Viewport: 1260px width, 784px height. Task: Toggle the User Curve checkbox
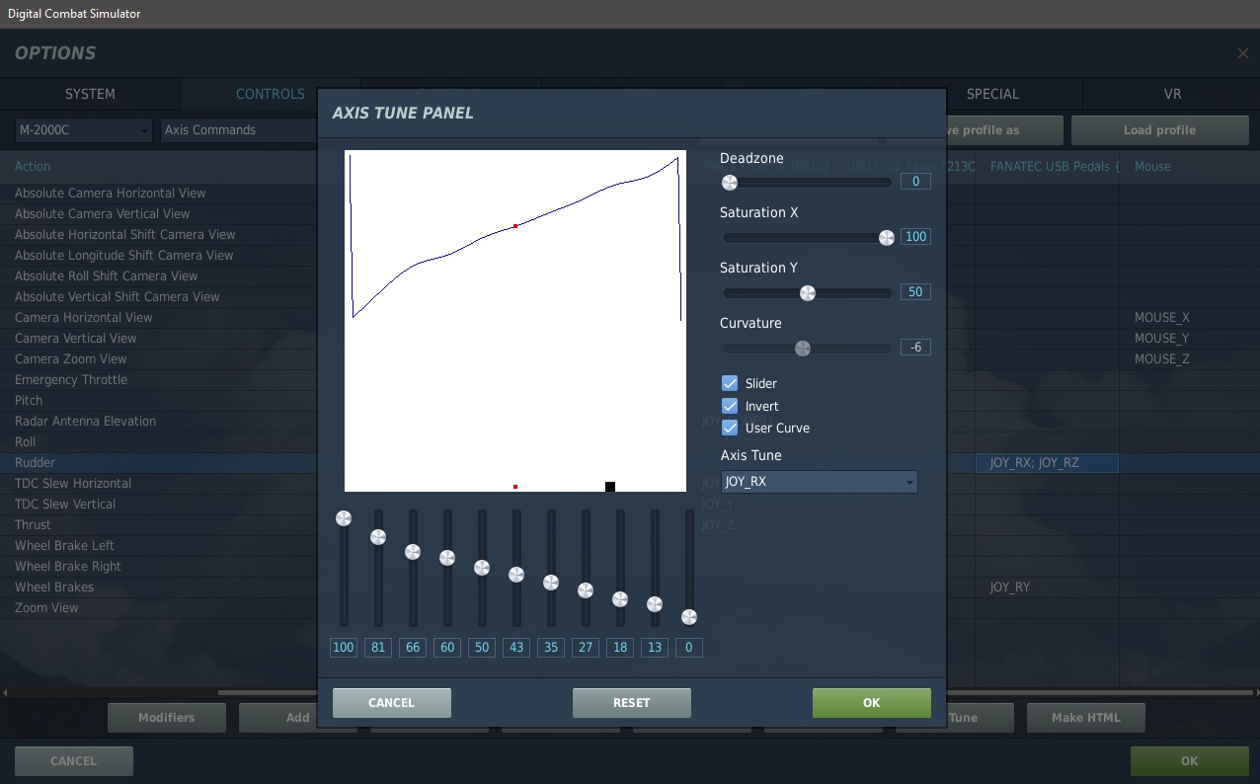[730, 428]
